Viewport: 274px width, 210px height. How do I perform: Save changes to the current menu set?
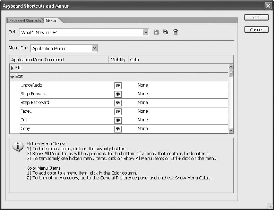(156, 32)
